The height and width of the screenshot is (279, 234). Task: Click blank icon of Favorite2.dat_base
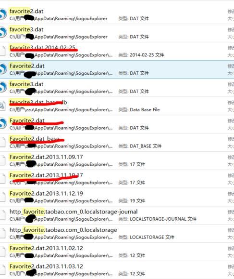2,142
